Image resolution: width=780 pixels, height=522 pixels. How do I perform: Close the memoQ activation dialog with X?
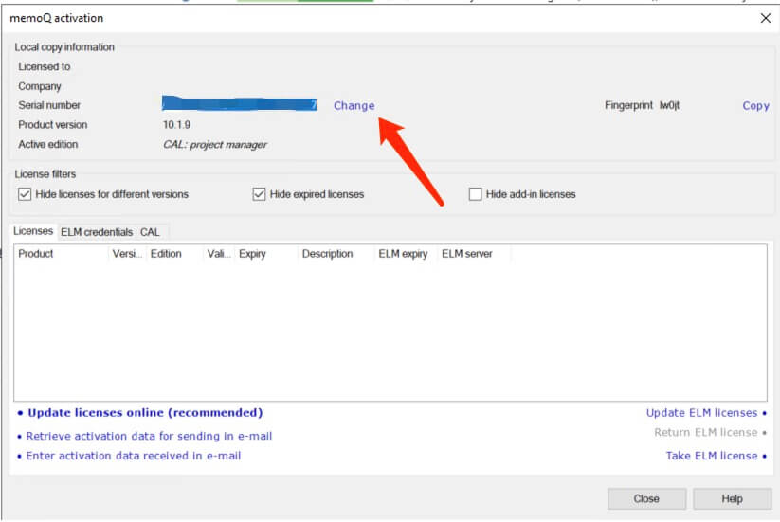click(765, 18)
